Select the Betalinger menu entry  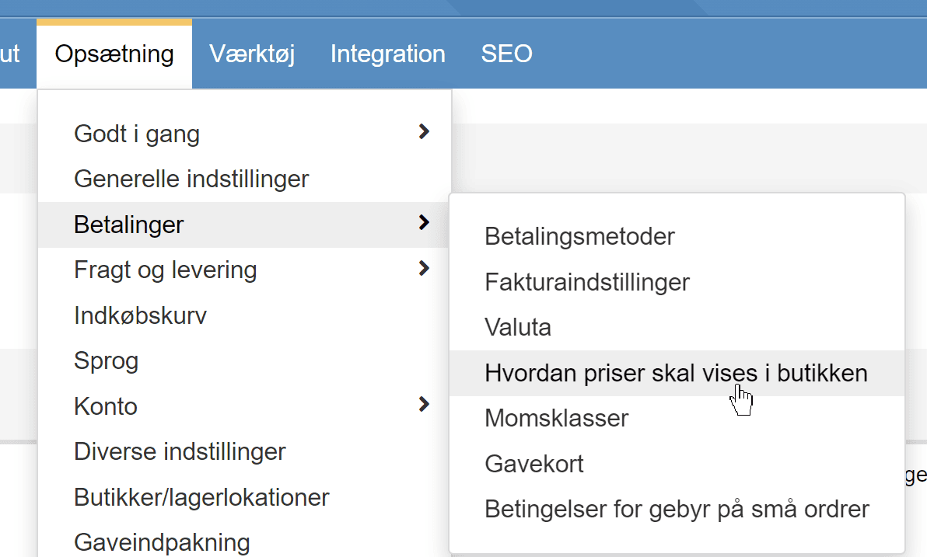[244, 225]
